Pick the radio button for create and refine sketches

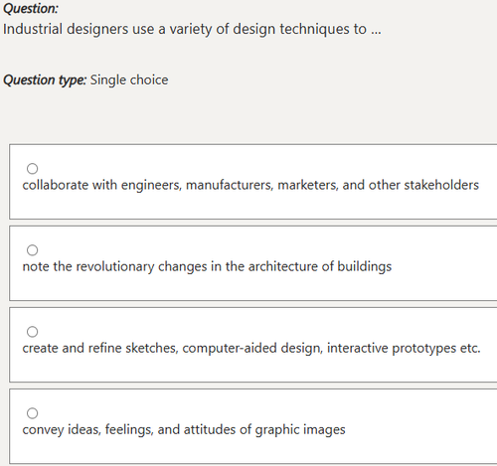[32, 332]
